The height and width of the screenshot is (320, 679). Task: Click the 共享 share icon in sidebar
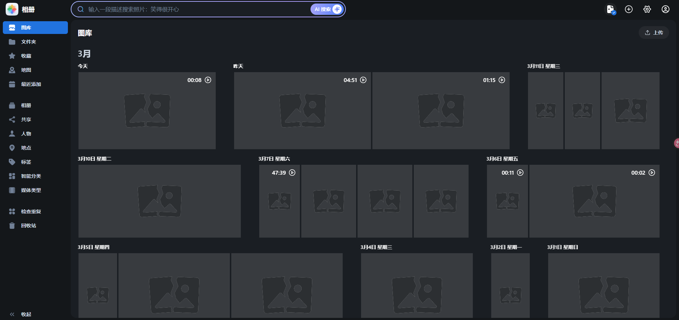pyautogui.click(x=12, y=120)
